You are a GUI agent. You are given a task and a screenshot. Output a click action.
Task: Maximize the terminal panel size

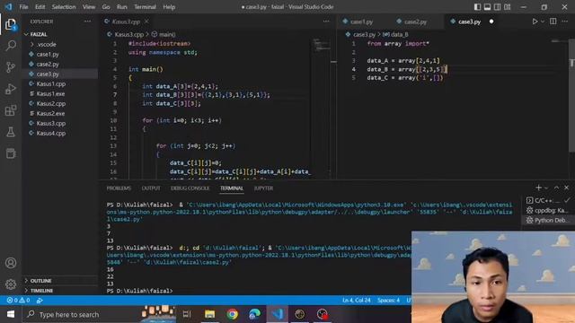(x=556, y=188)
